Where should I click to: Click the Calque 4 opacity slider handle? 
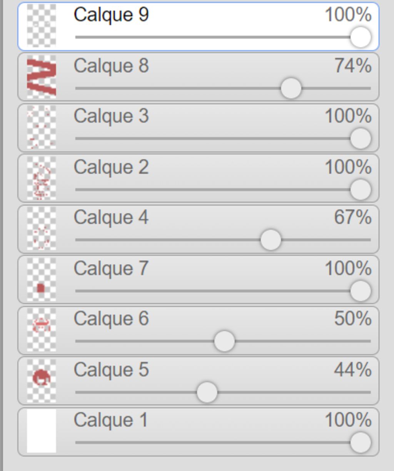(270, 240)
